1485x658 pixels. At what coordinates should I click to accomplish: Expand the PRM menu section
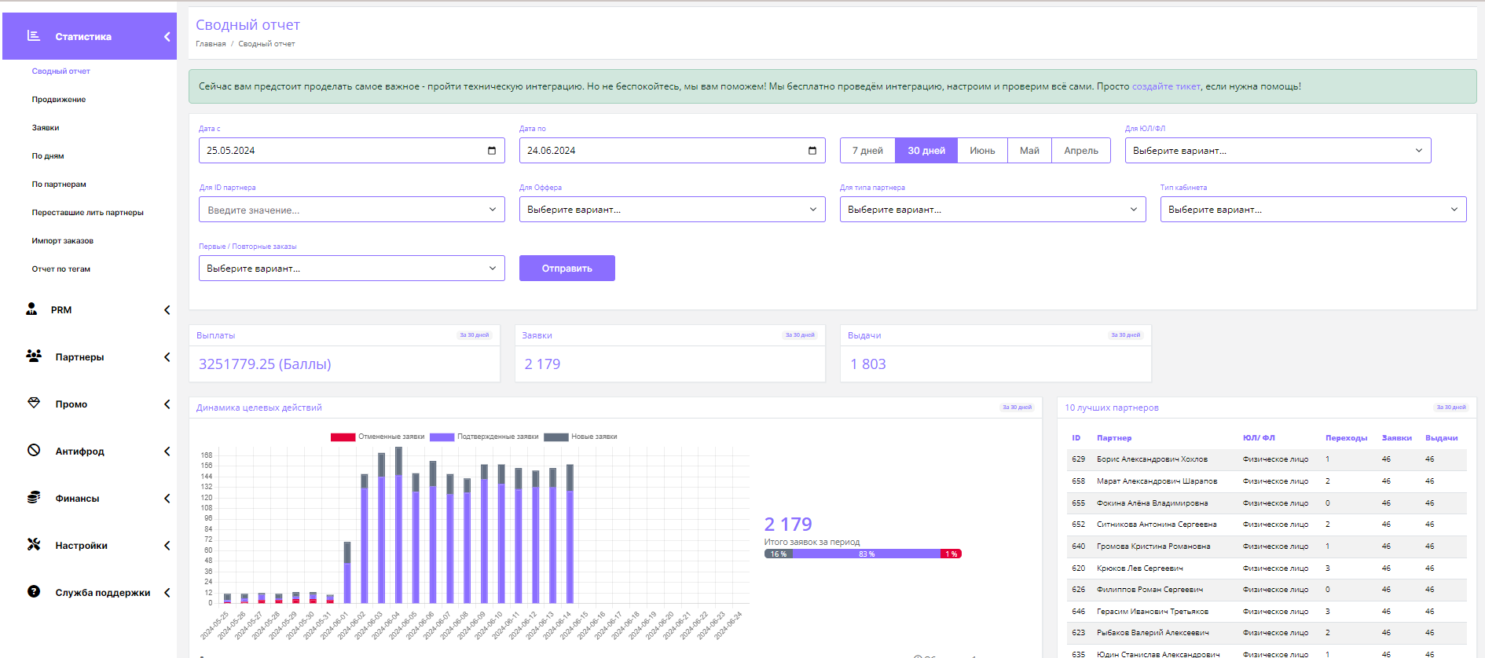(167, 310)
